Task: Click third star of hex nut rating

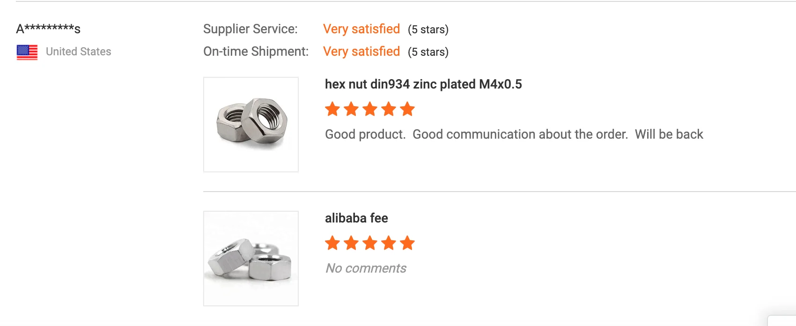Action: (x=370, y=109)
